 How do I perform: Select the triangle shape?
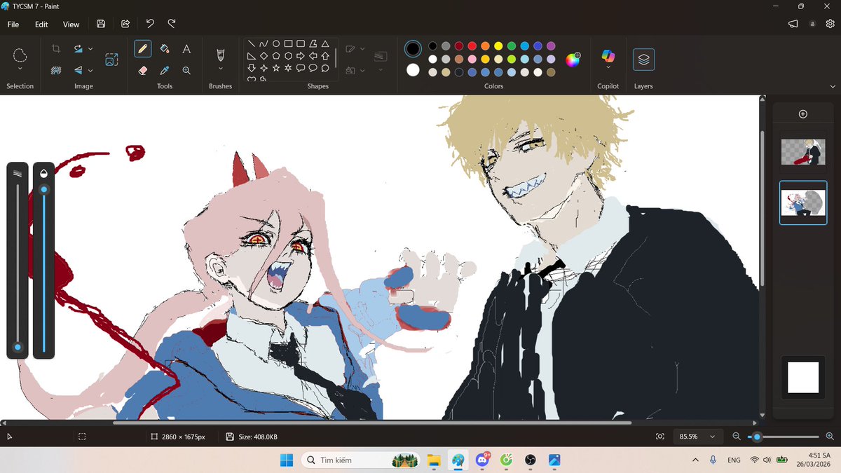[325, 43]
